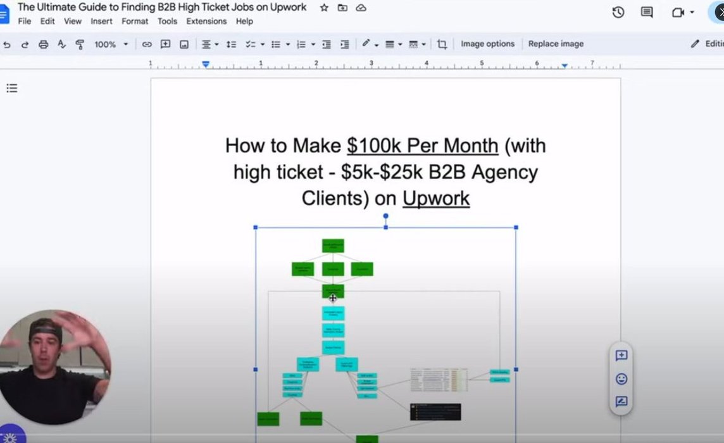Open the comments history icon
724x443 pixels.
point(646,12)
